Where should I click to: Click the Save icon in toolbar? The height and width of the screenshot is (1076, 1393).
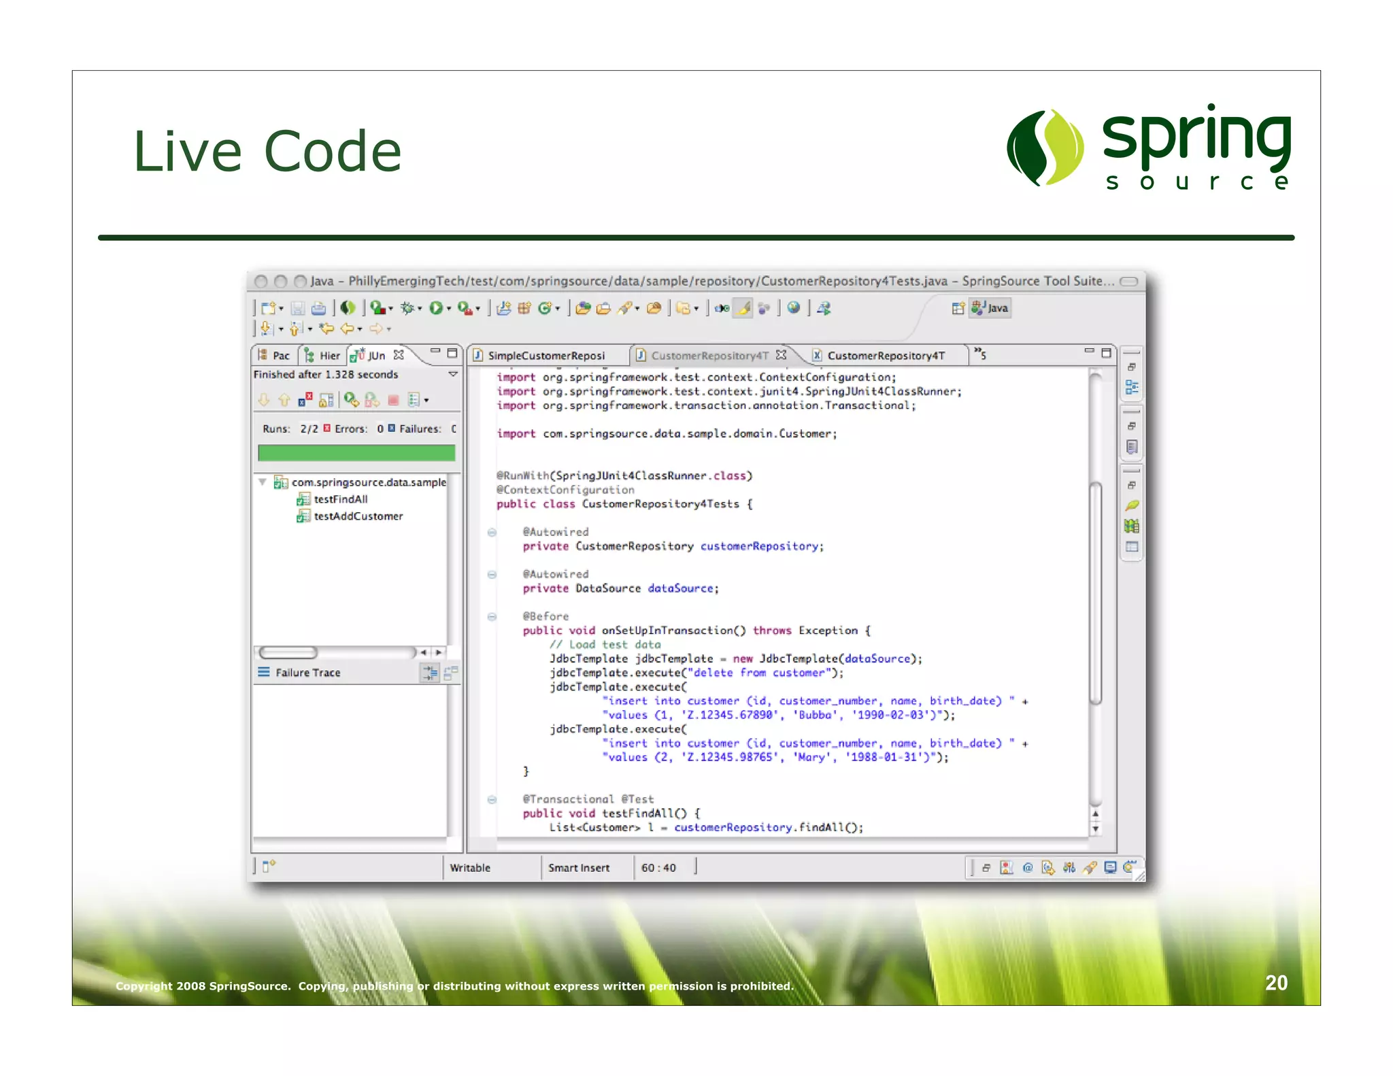pyautogui.click(x=298, y=308)
